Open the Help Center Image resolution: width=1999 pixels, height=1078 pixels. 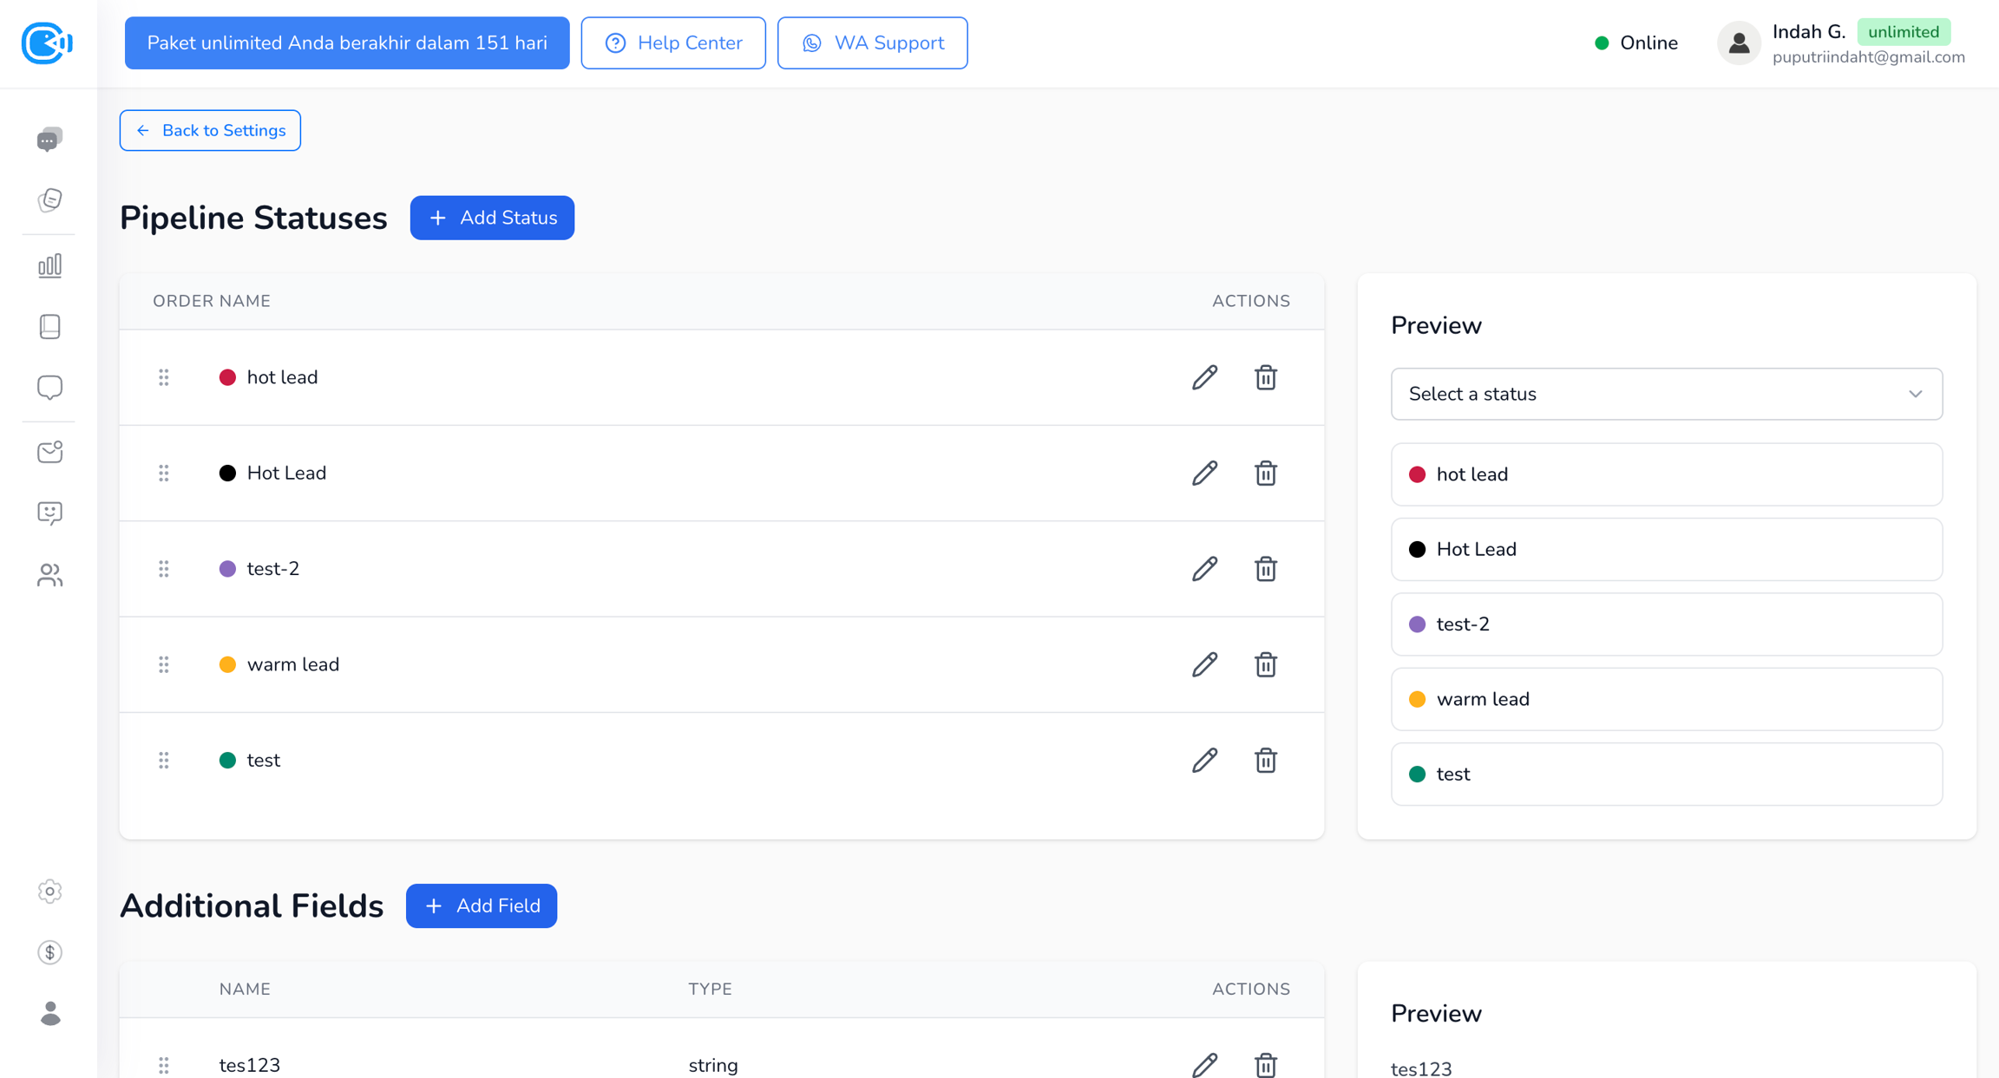pyautogui.click(x=673, y=43)
